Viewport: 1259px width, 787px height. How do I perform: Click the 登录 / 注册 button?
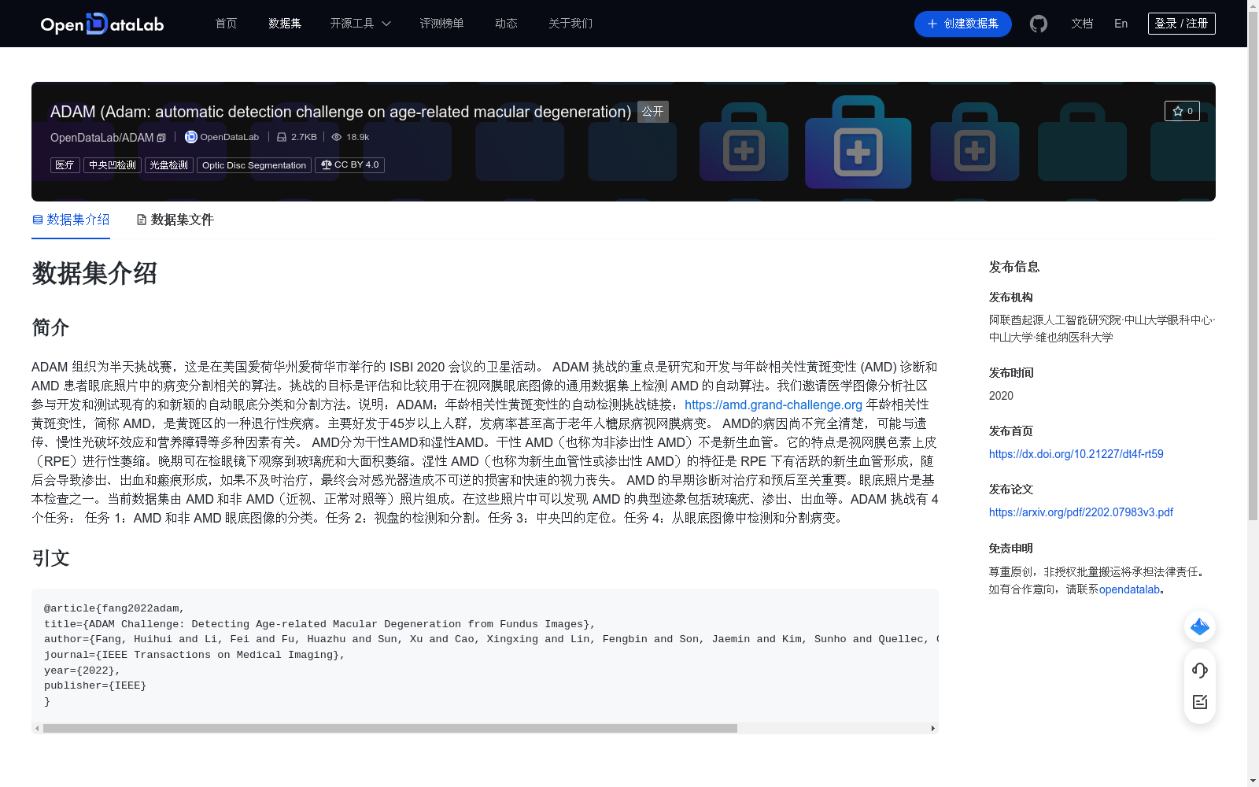coord(1182,24)
